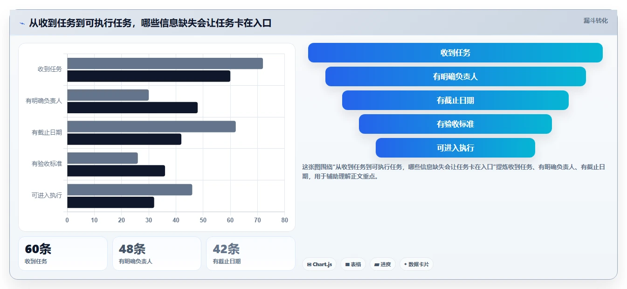Click the 0 tick on the x-axis

67,220
